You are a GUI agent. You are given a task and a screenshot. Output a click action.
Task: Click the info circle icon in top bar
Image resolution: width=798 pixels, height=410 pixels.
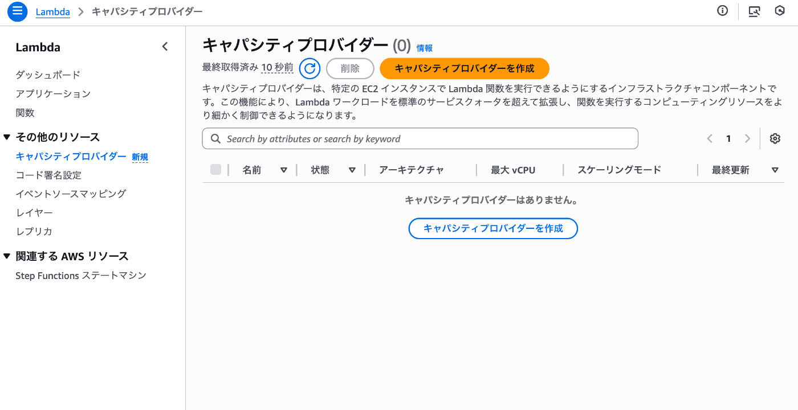coord(723,11)
